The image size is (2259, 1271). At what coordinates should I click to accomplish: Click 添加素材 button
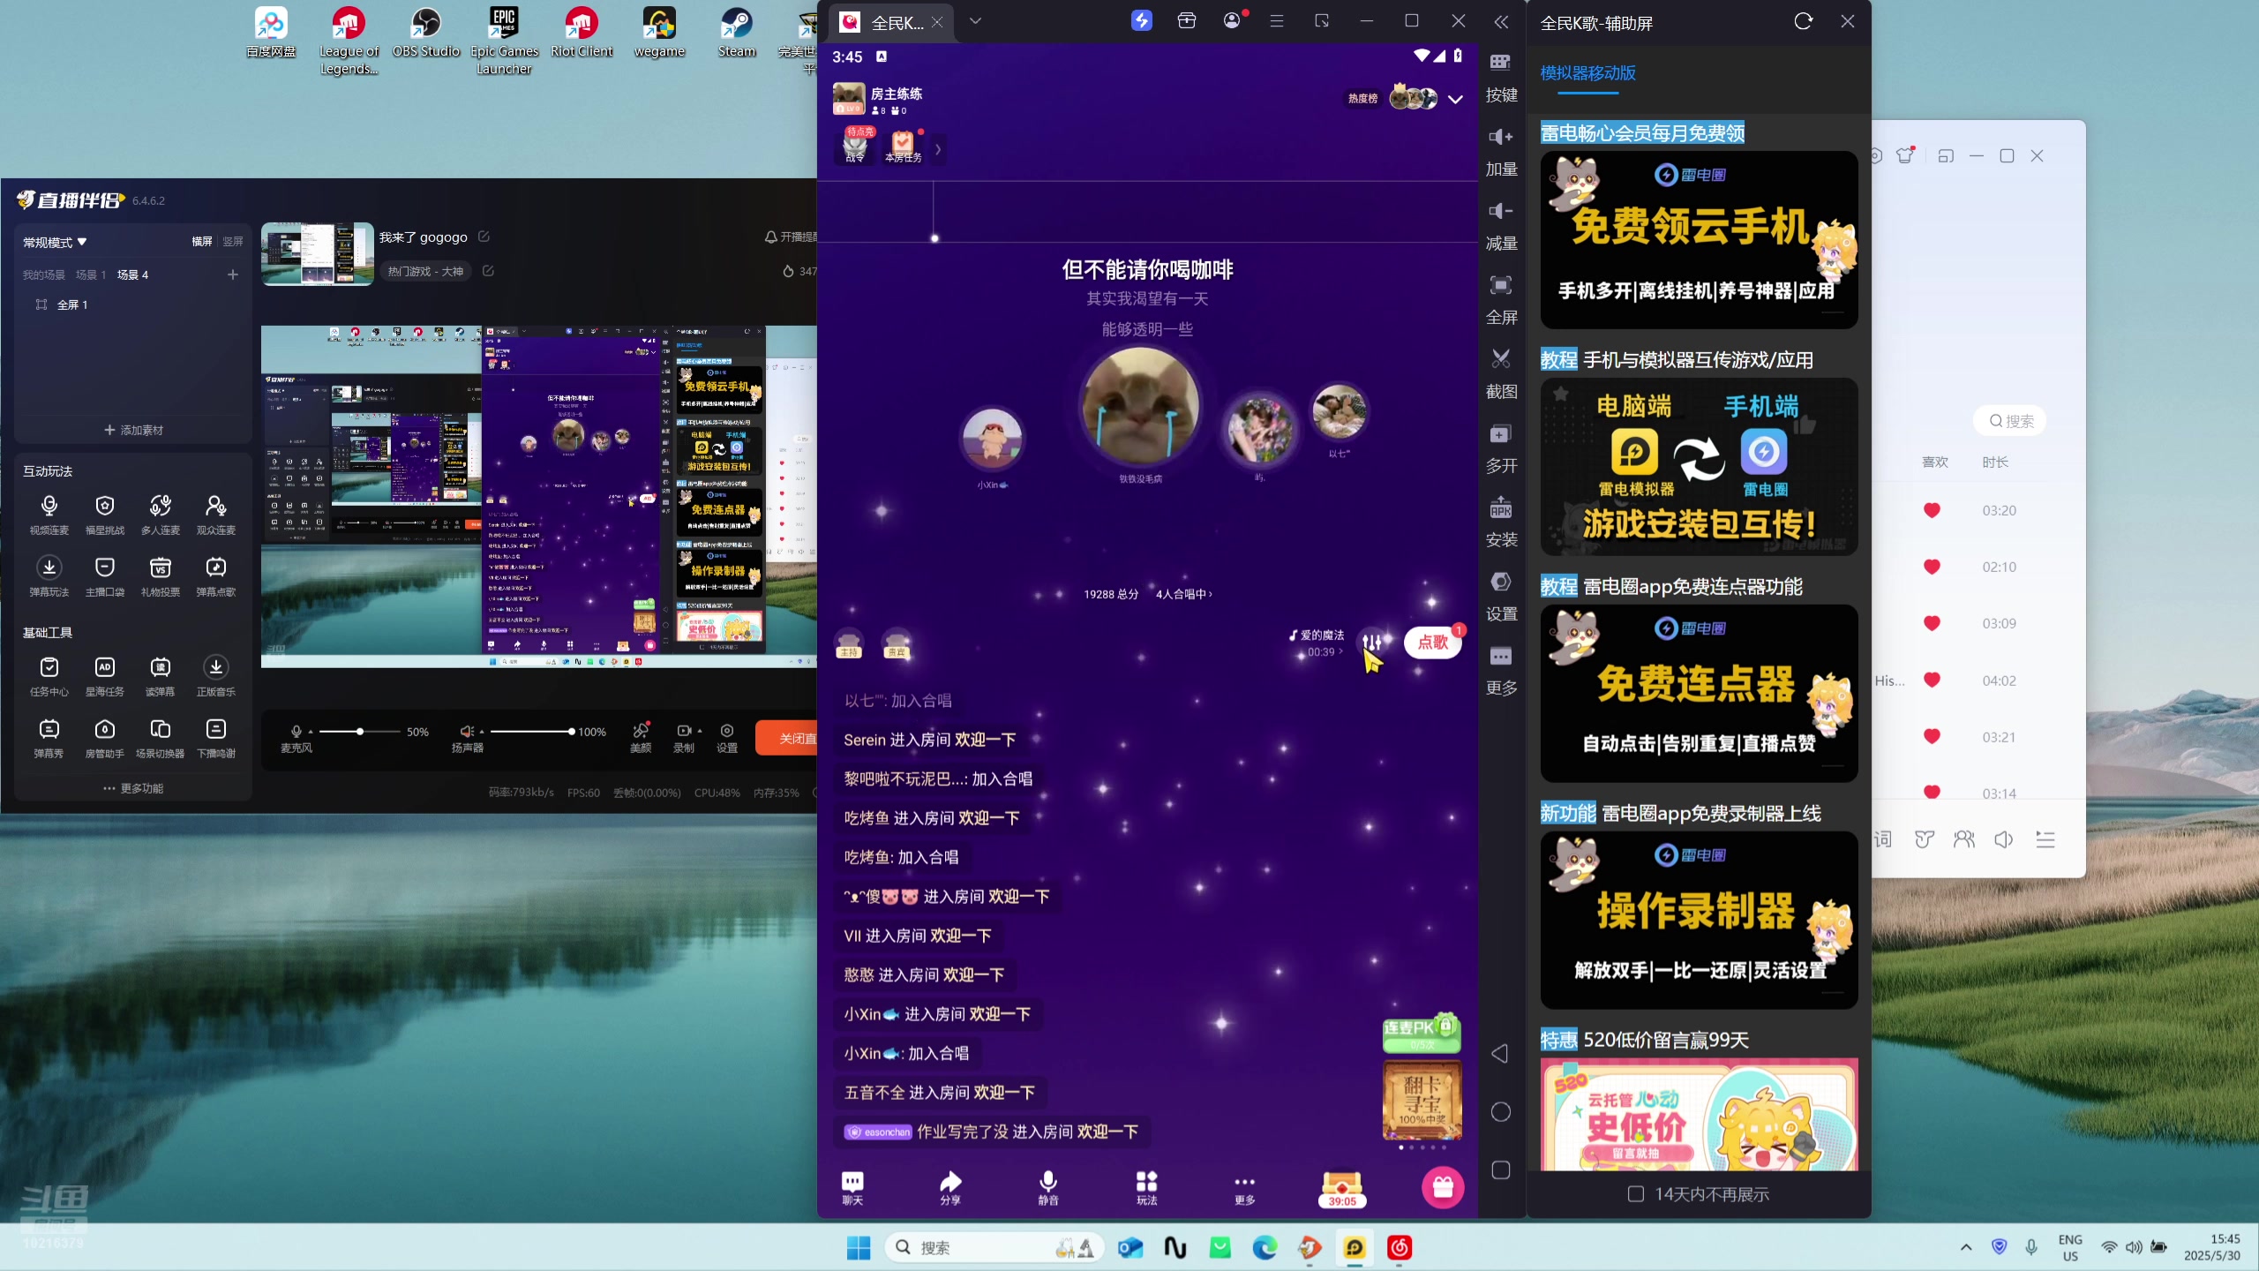(x=133, y=430)
